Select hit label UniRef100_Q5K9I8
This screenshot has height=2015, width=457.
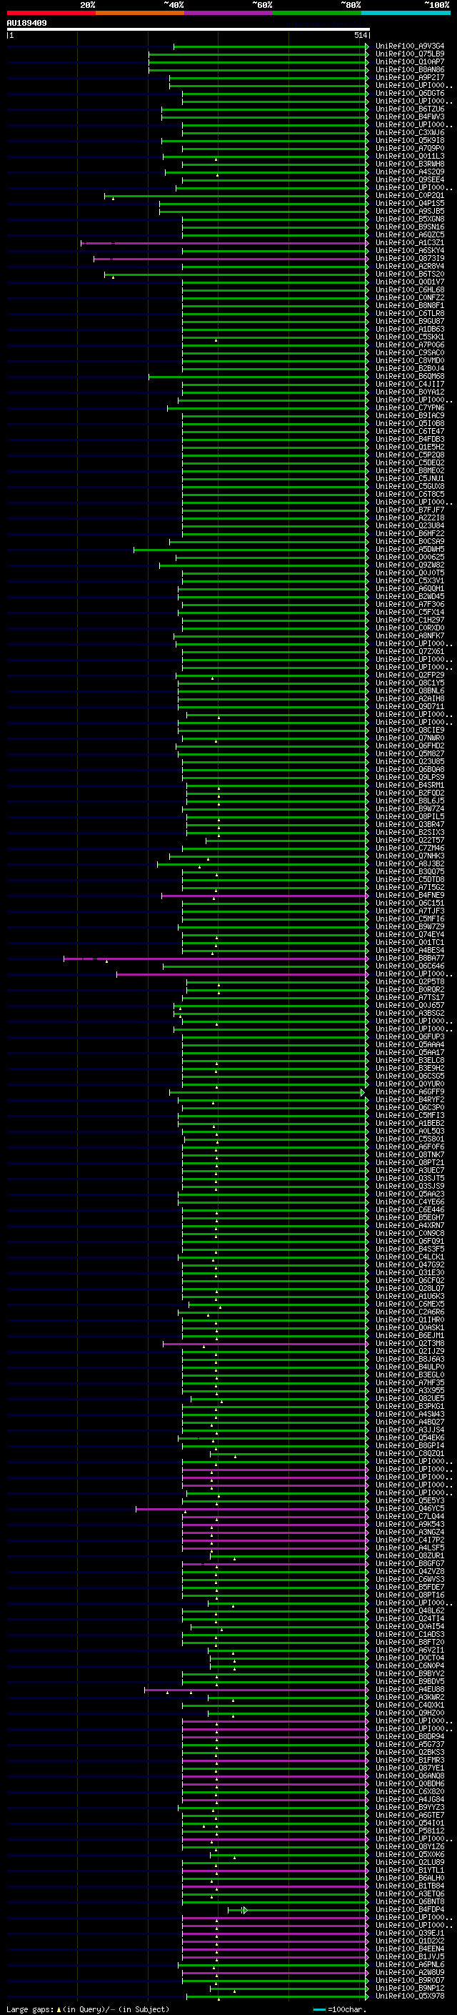tap(410, 141)
